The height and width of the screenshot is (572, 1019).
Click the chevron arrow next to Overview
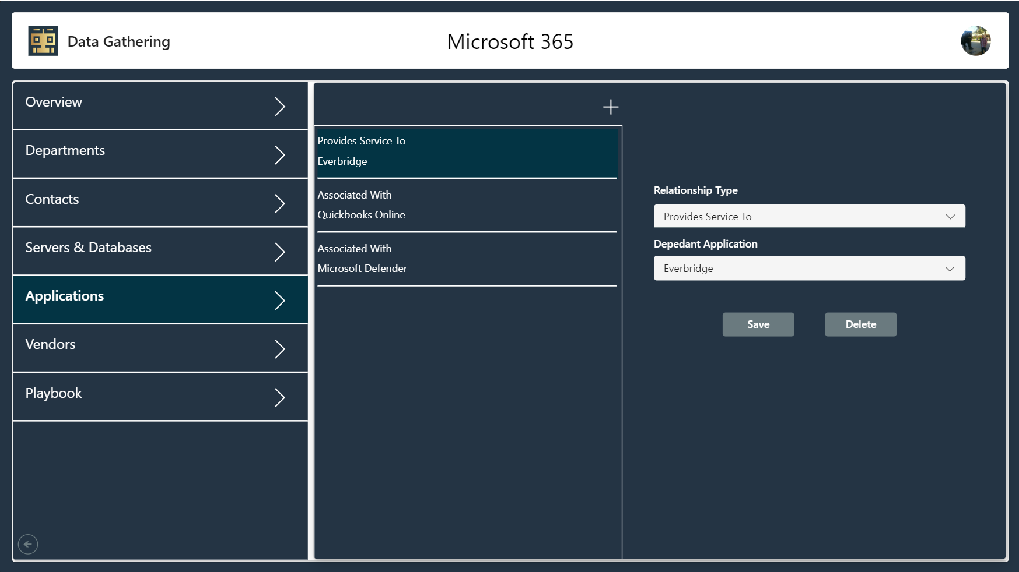click(280, 106)
